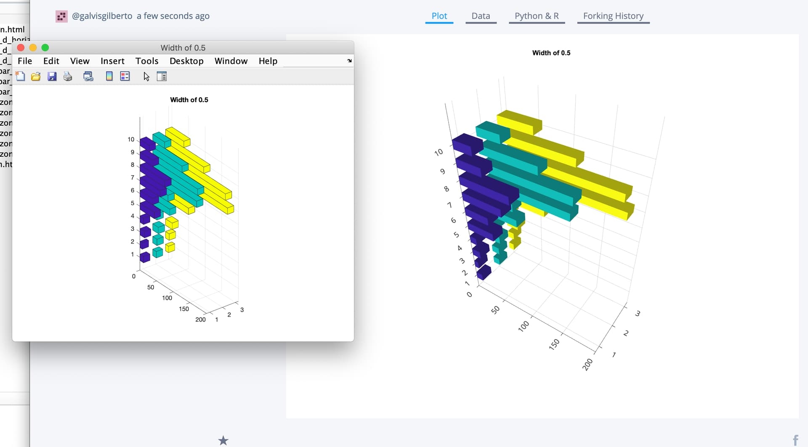
Task: Open the Tools menu
Action: [x=146, y=61]
